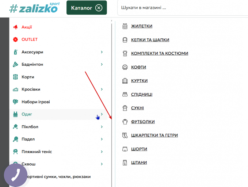Open the ЖИЛЕТКИ subcategory link

coord(142,26)
